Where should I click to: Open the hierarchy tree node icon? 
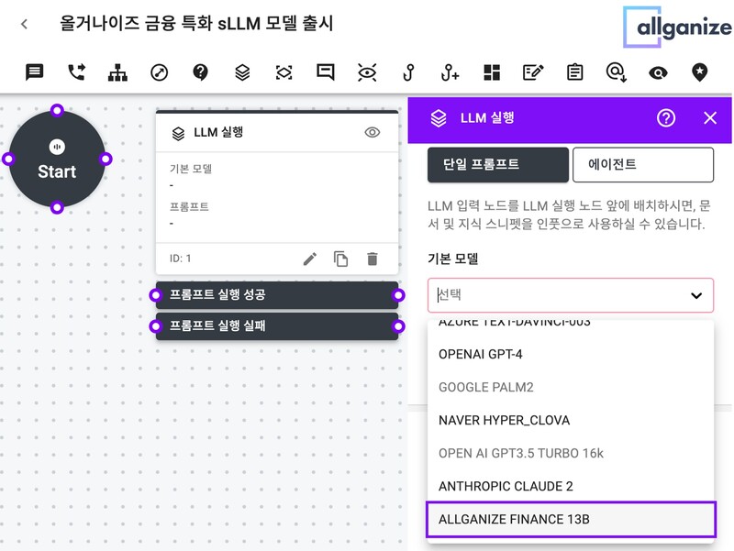pyautogui.click(x=117, y=72)
